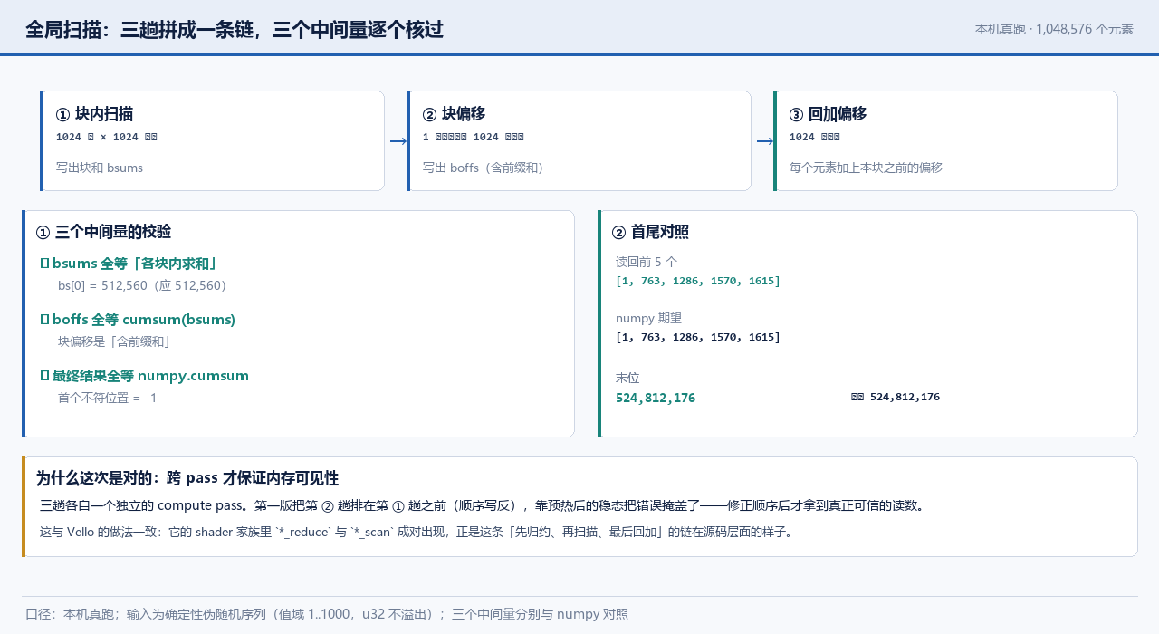Click the check line bsums 全等「各块内求和」
Screen dimensions: 1159x634
tap(129, 264)
